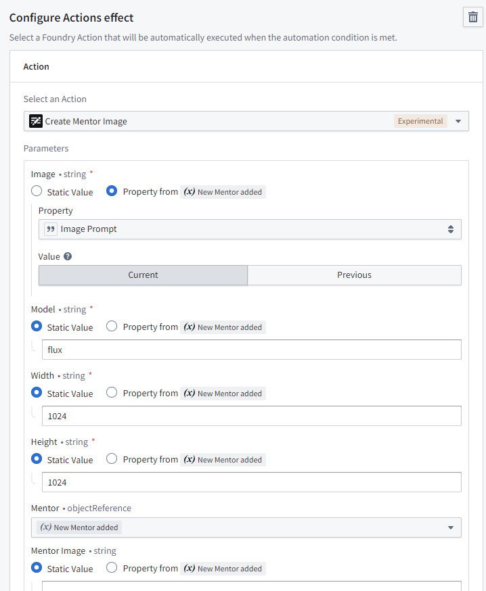The image size is (486, 591).
Task: Click the Height input field showing 1024
Action: tap(250, 482)
